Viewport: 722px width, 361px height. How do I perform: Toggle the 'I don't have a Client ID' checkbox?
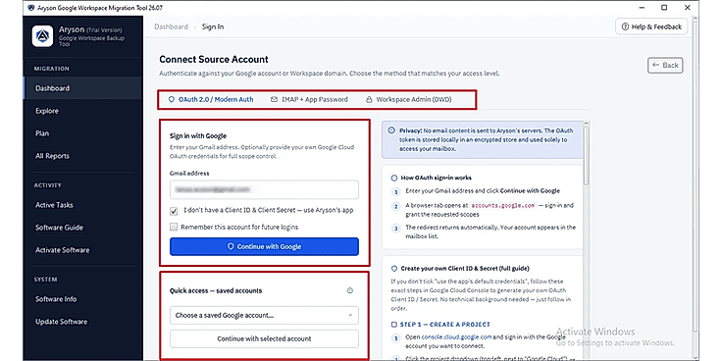click(174, 211)
